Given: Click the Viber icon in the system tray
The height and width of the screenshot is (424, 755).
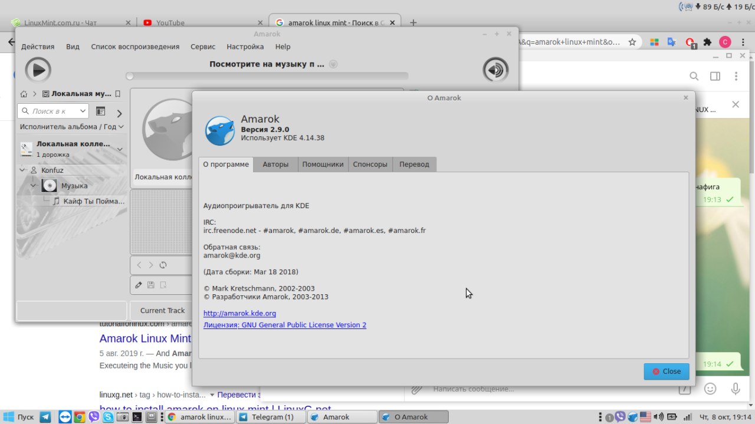Looking at the screenshot, I should point(620,416).
